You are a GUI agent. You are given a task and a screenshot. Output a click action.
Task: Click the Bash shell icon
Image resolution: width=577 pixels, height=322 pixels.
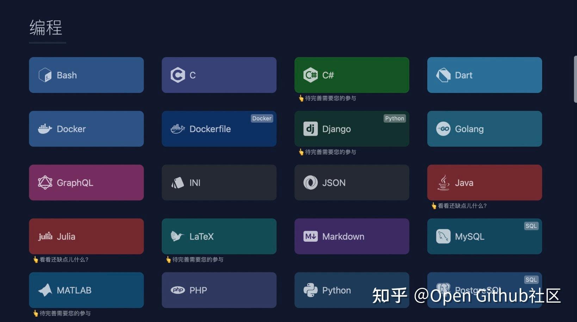[45, 75]
